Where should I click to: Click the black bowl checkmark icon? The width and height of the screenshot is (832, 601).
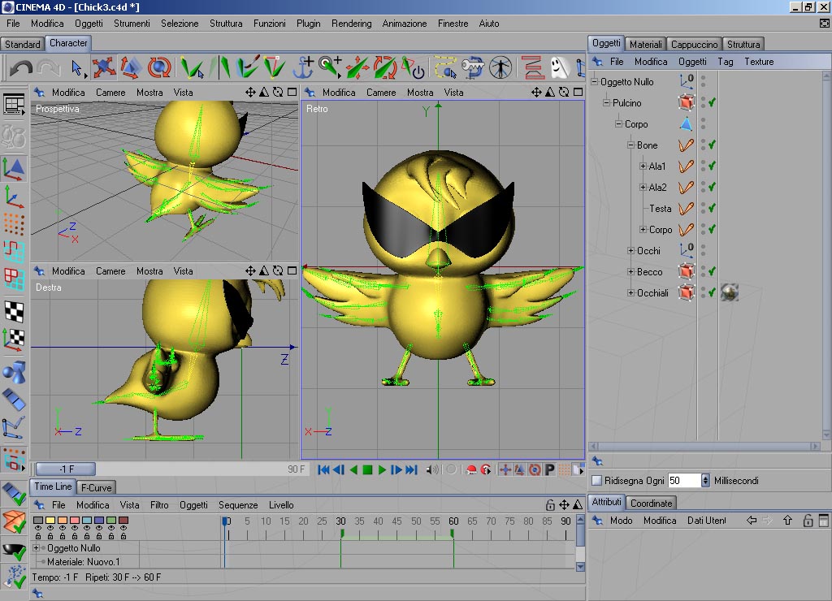pyautogui.click(x=15, y=551)
